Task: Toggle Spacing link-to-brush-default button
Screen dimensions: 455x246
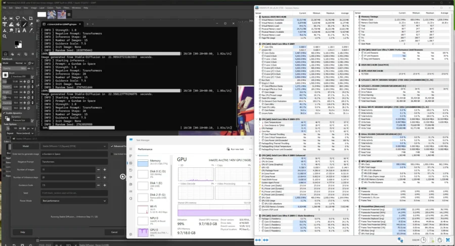Action: (32, 97)
